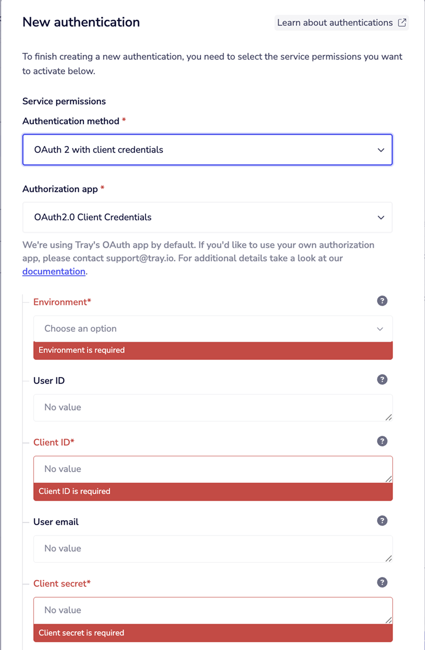This screenshot has width=425, height=650.
Task: Open the documentation link
Action: tap(54, 271)
